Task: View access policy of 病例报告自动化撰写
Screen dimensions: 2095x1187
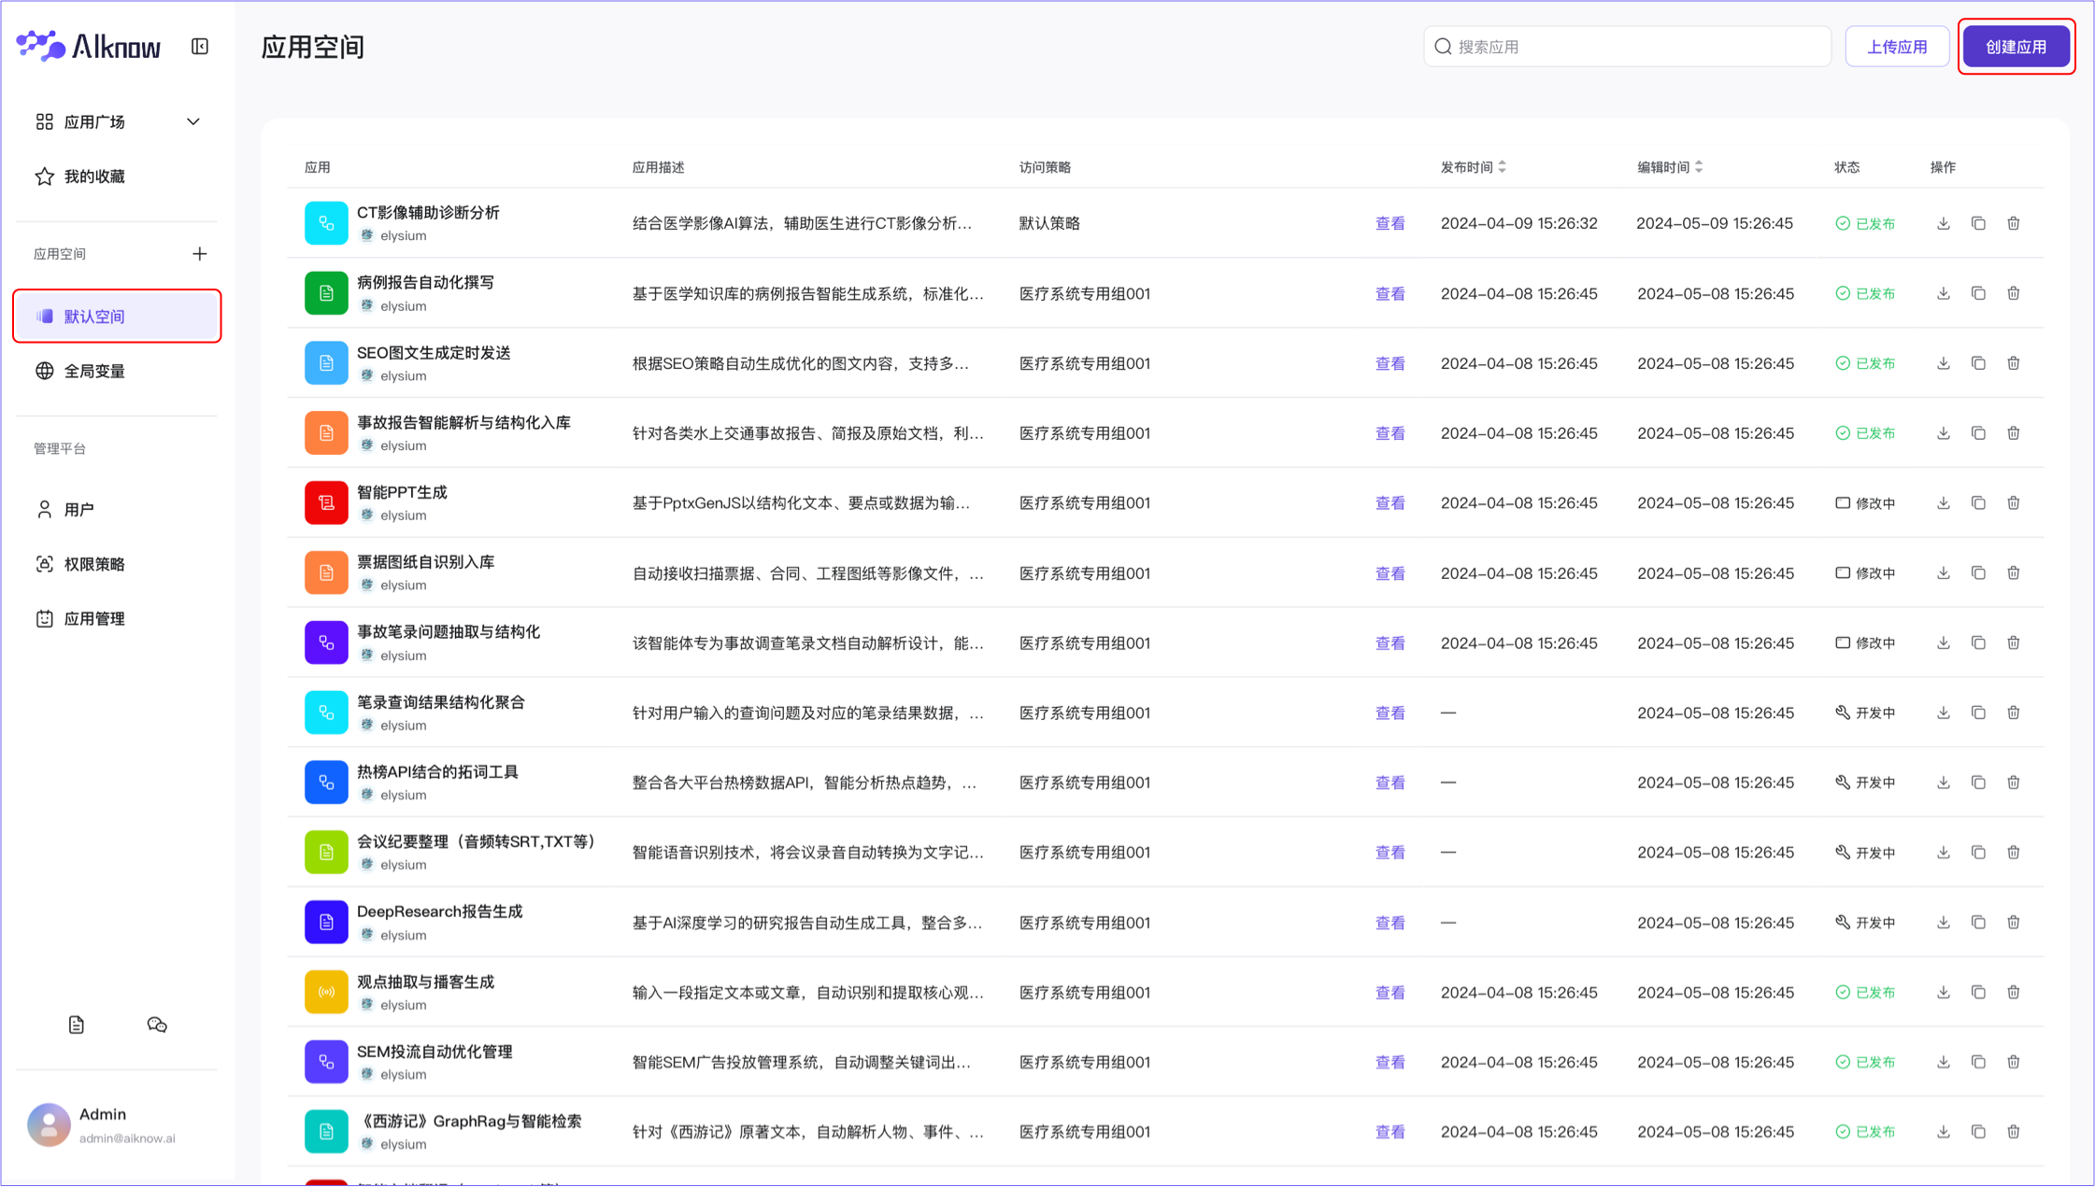Action: 1390,293
